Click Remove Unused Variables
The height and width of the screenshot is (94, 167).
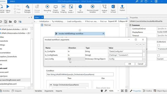click(x=92, y=9)
